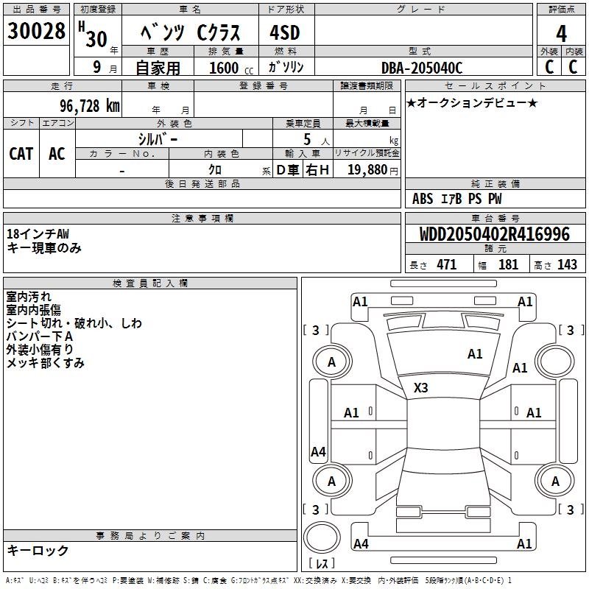
Task: Select the interior color クロ
Action: 215,170
